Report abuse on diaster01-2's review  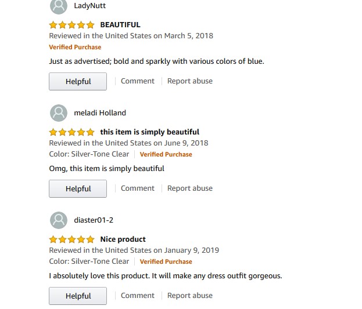[190, 296]
